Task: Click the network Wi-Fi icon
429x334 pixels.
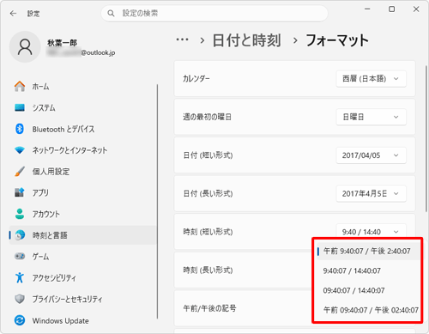Action: pyautogui.click(x=20, y=150)
